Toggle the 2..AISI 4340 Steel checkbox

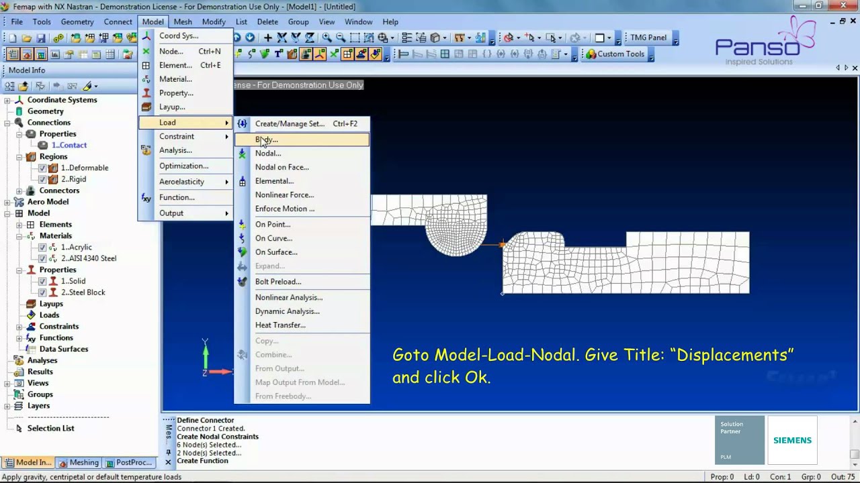(x=42, y=259)
